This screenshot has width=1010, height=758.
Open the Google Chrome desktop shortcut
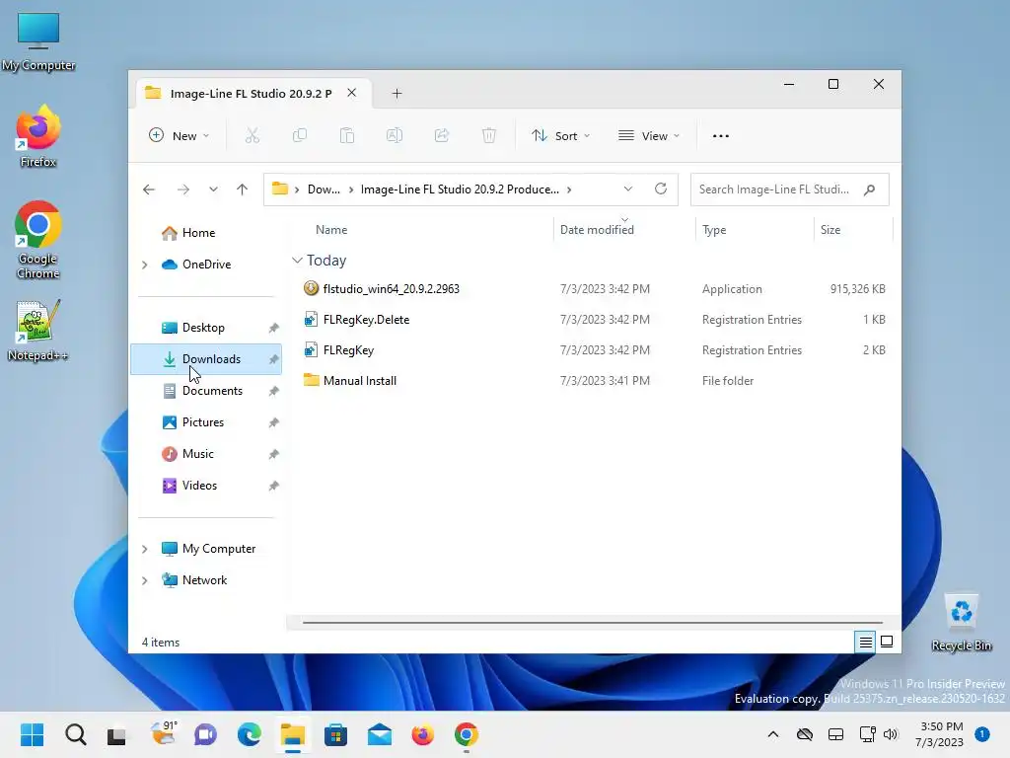click(38, 240)
